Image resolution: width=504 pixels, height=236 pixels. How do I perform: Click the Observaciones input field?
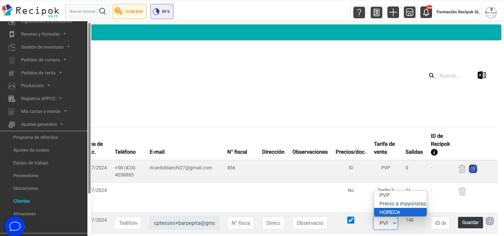tap(310, 223)
